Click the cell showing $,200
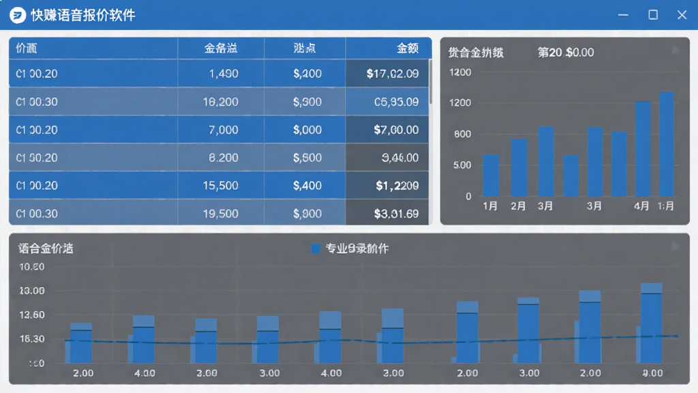 (x=305, y=74)
